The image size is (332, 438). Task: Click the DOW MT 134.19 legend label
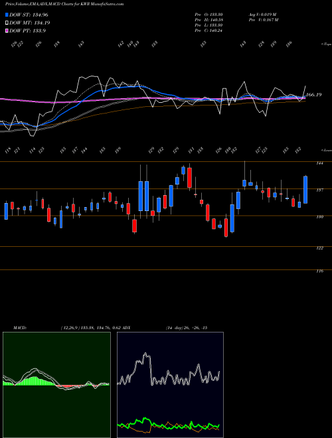coord(30,23)
